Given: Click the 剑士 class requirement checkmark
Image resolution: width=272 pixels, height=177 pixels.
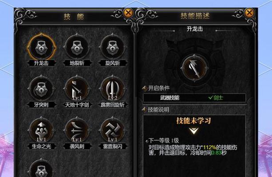Looking at the screenshot, I should click(210, 98).
